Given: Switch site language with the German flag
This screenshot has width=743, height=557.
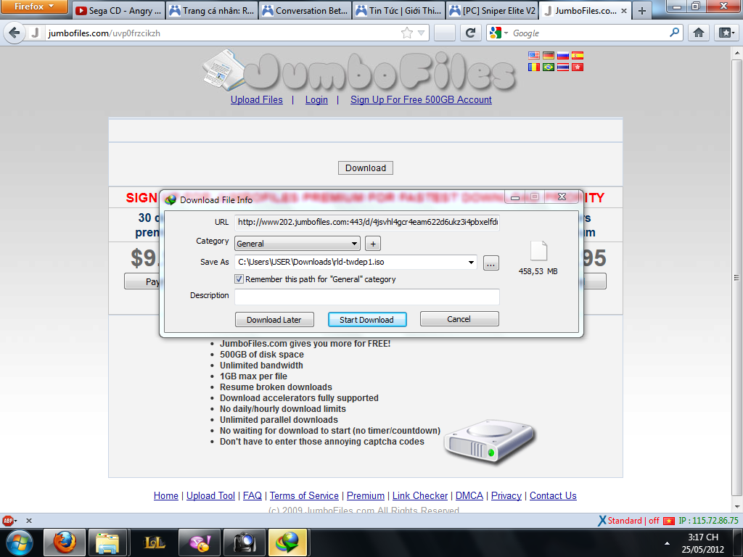Looking at the screenshot, I should pyautogui.click(x=549, y=55).
